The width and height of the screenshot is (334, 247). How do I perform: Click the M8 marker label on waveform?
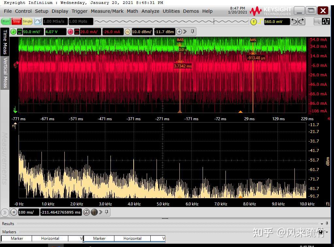[180, 40]
